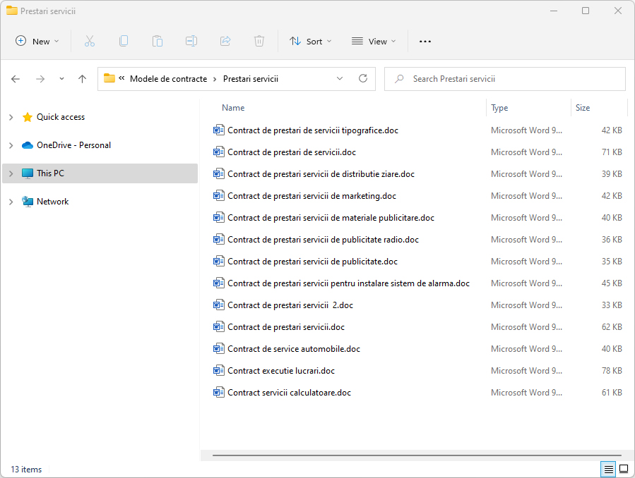Viewport: 635px width, 478px height.
Task: Click Prestari servicii breadcrumb
Action: click(251, 79)
